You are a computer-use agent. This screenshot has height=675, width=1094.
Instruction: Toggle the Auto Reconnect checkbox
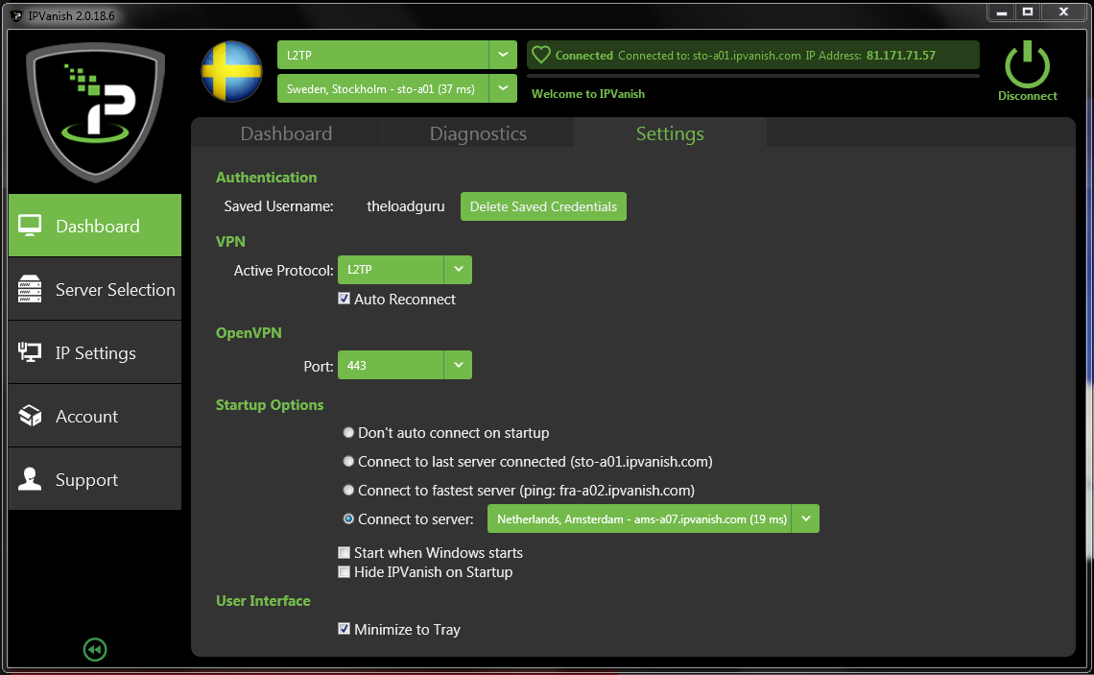344,299
